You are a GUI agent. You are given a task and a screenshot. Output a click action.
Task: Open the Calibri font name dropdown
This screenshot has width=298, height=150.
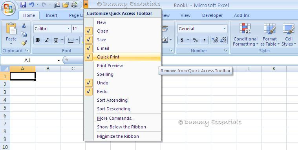pyautogui.click(x=68, y=29)
